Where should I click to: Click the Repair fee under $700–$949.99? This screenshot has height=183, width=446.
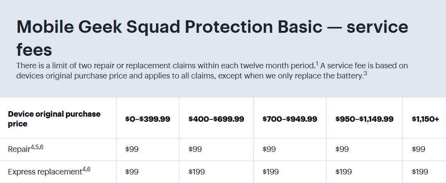tap(269, 149)
